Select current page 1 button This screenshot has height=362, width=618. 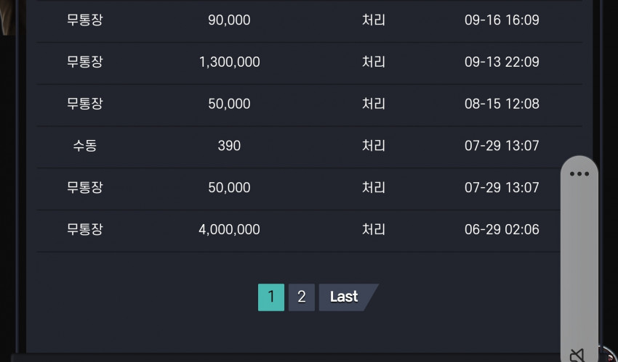(271, 297)
